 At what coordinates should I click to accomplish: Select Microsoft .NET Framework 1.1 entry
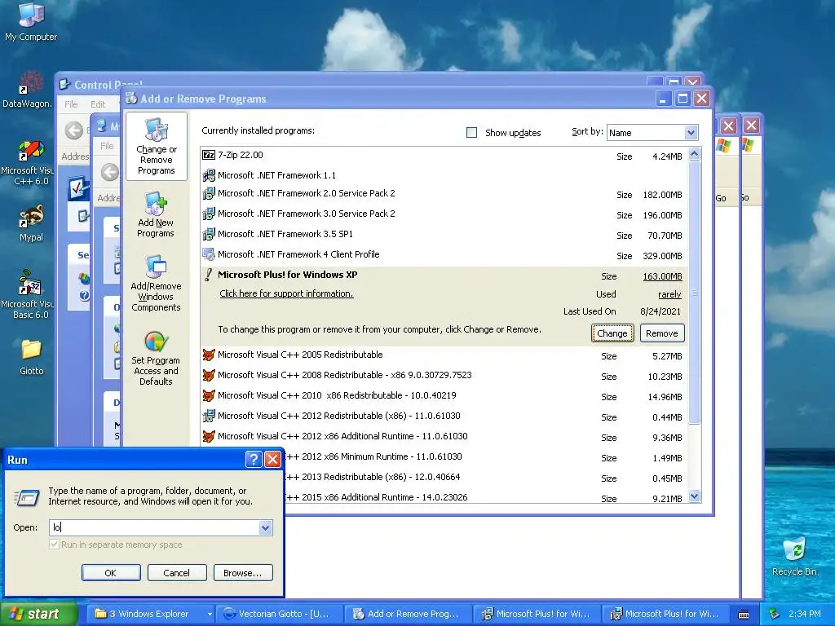pos(444,175)
